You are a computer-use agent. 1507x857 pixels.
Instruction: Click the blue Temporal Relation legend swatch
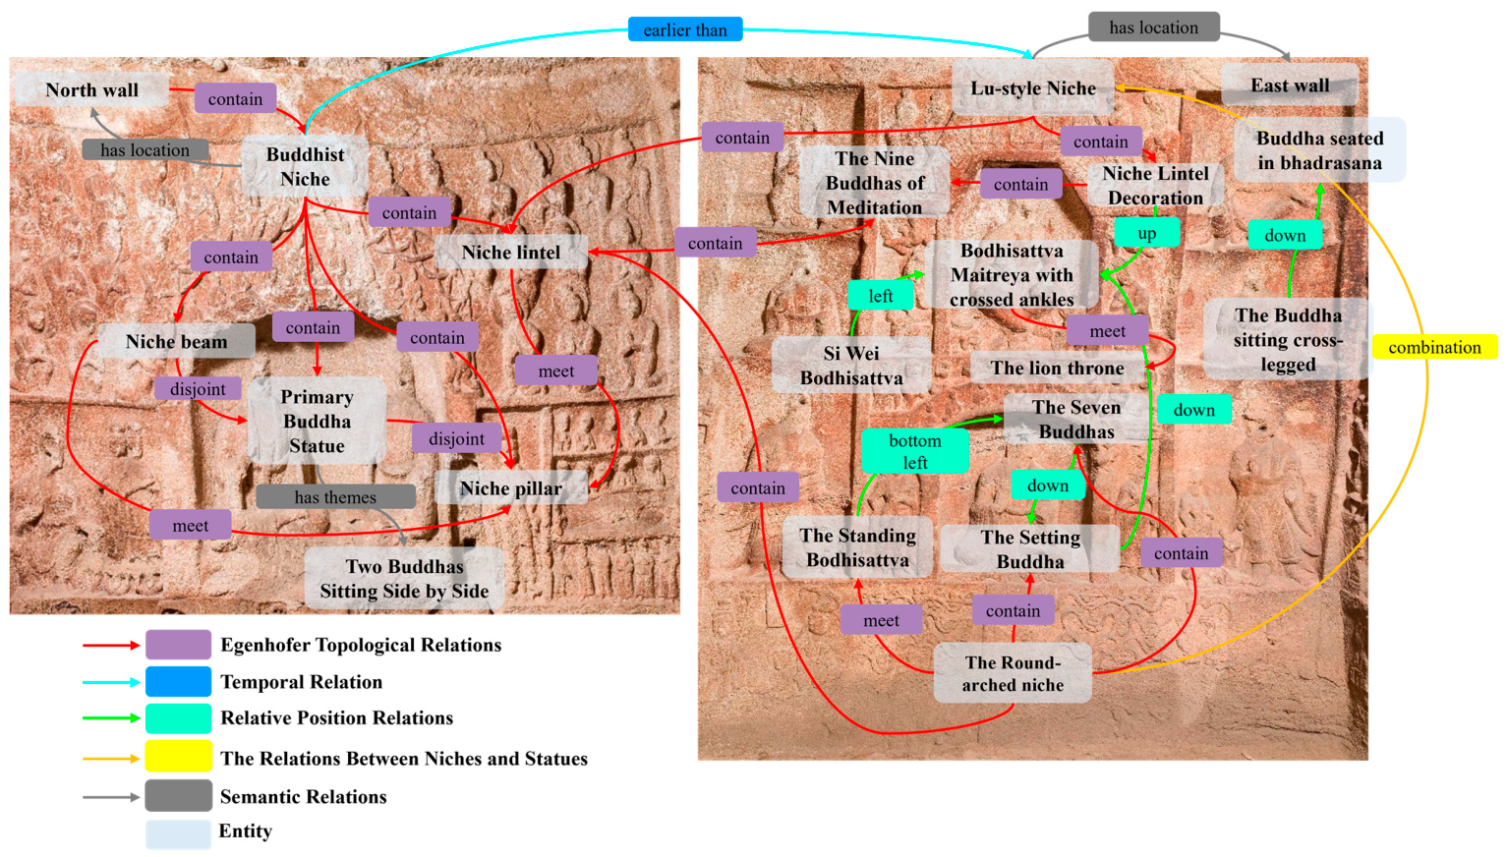click(x=178, y=682)
